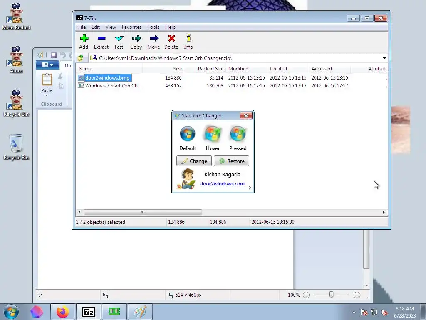The image size is (426, 320).
Task: Select the Pressed orb image
Action: [238, 134]
